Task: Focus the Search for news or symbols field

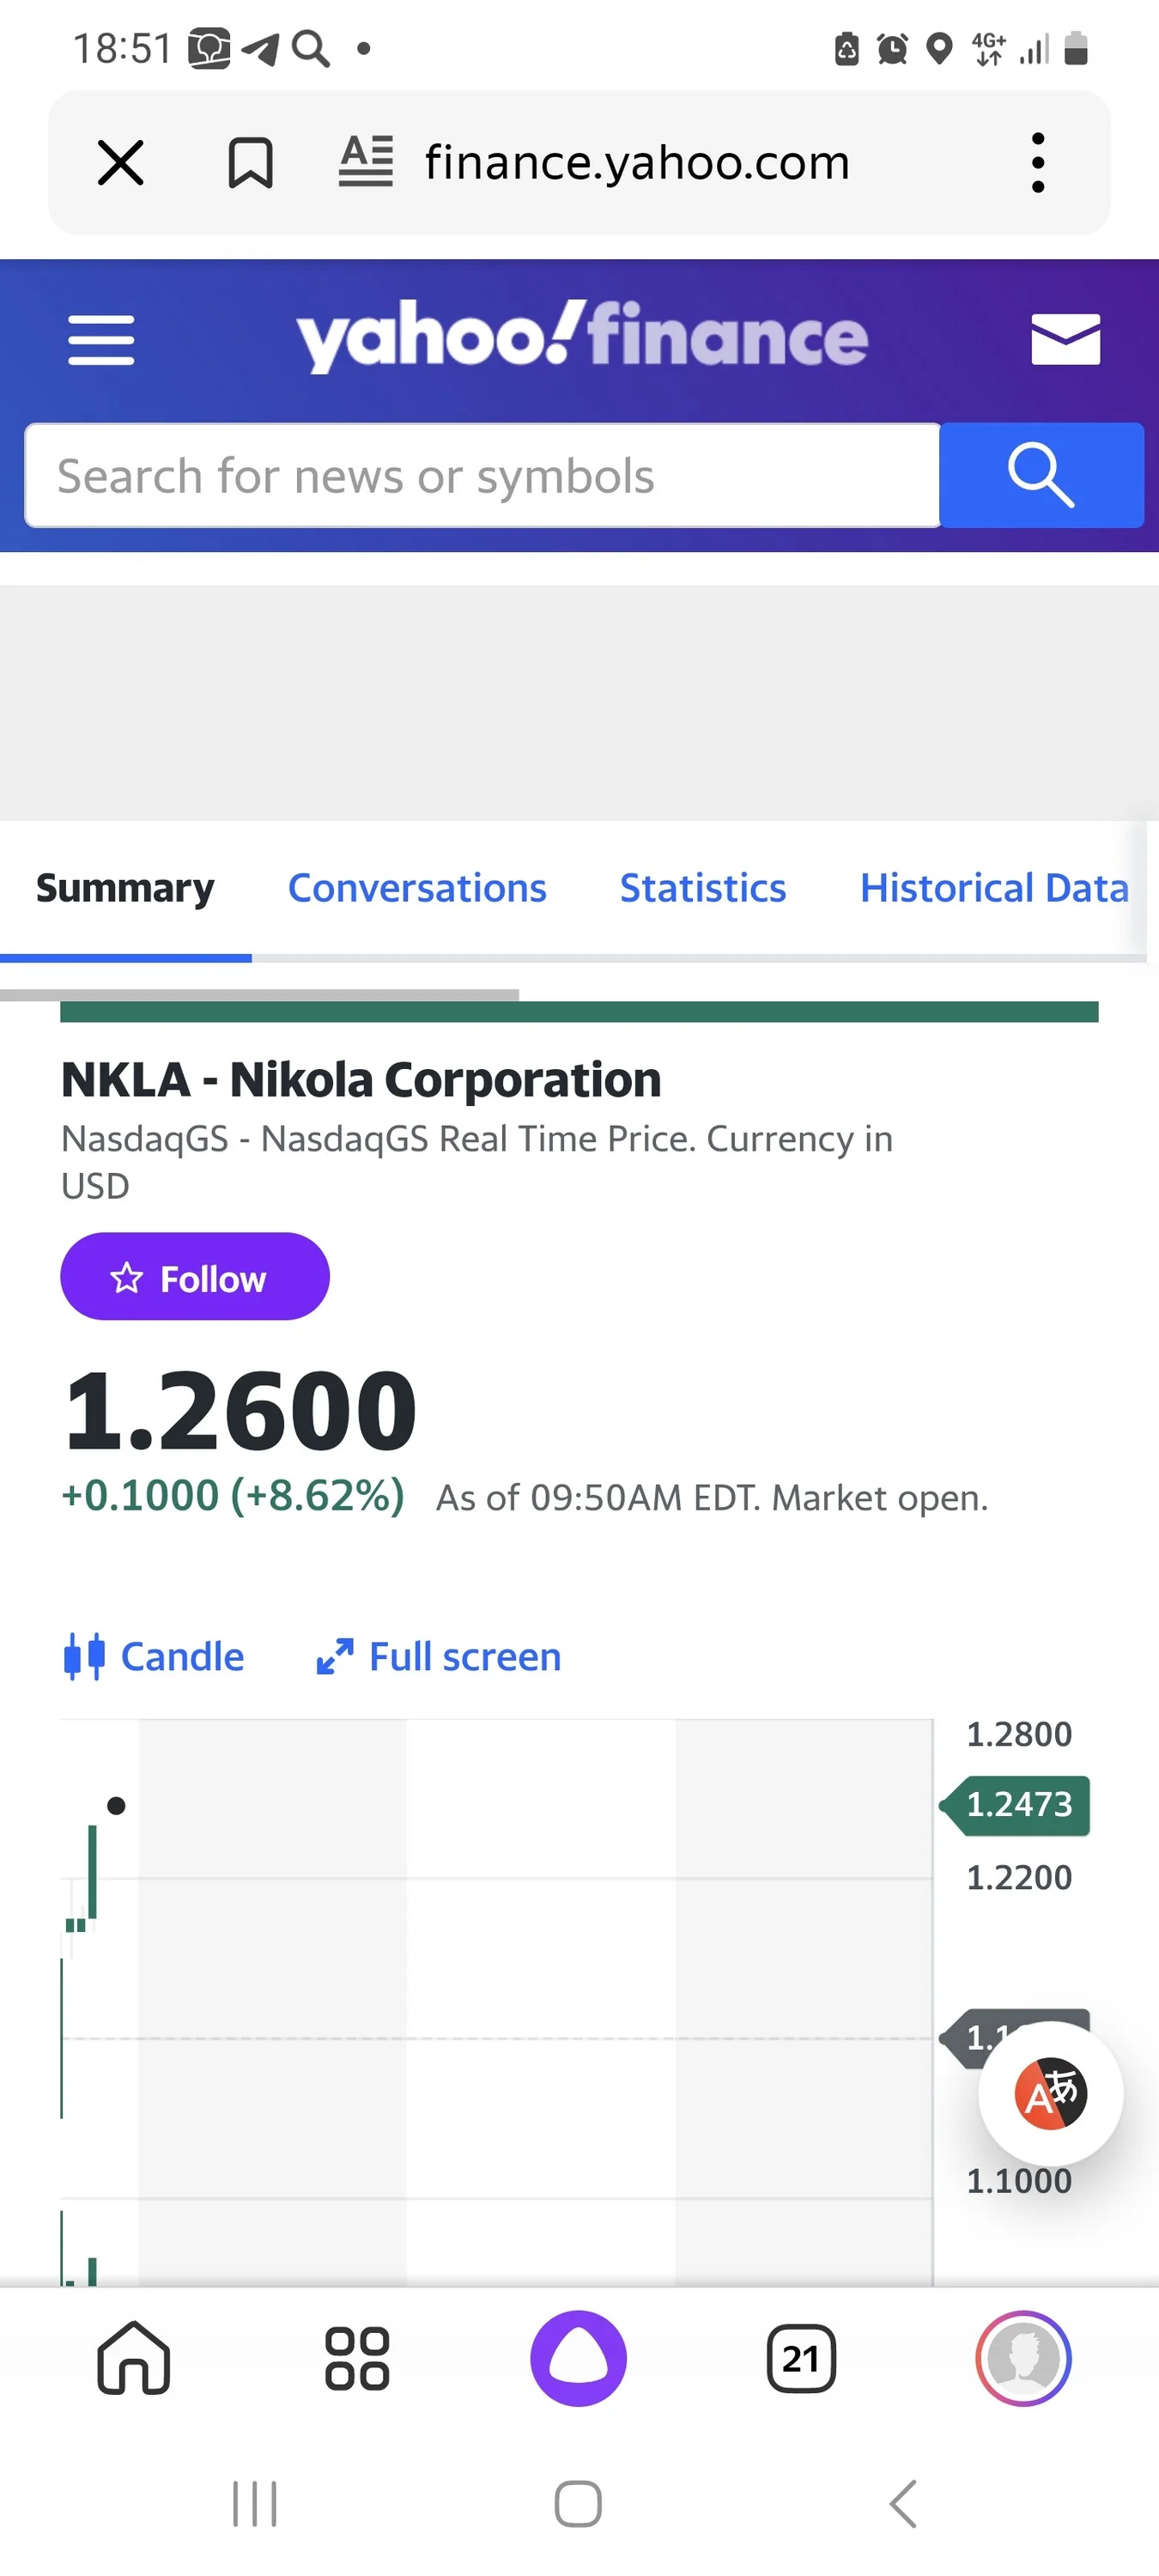Action: [482, 476]
